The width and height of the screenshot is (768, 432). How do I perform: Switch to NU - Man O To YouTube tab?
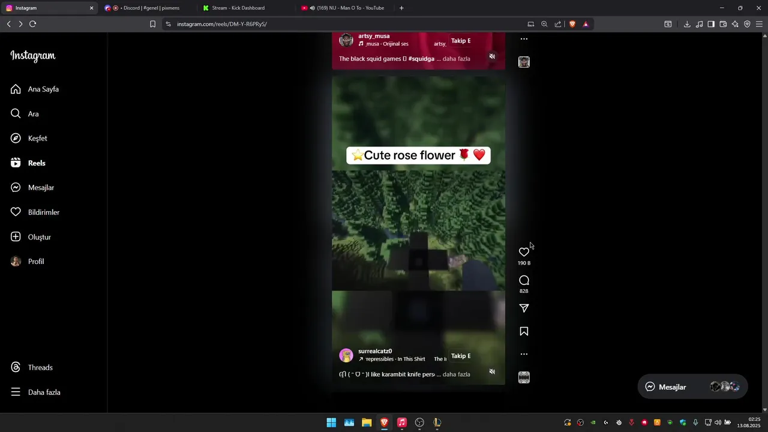(x=345, y=8)
